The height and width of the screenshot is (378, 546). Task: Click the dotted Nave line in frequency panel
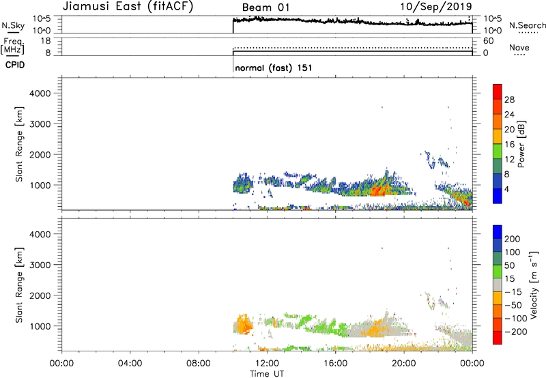click(x=352, y=47)
